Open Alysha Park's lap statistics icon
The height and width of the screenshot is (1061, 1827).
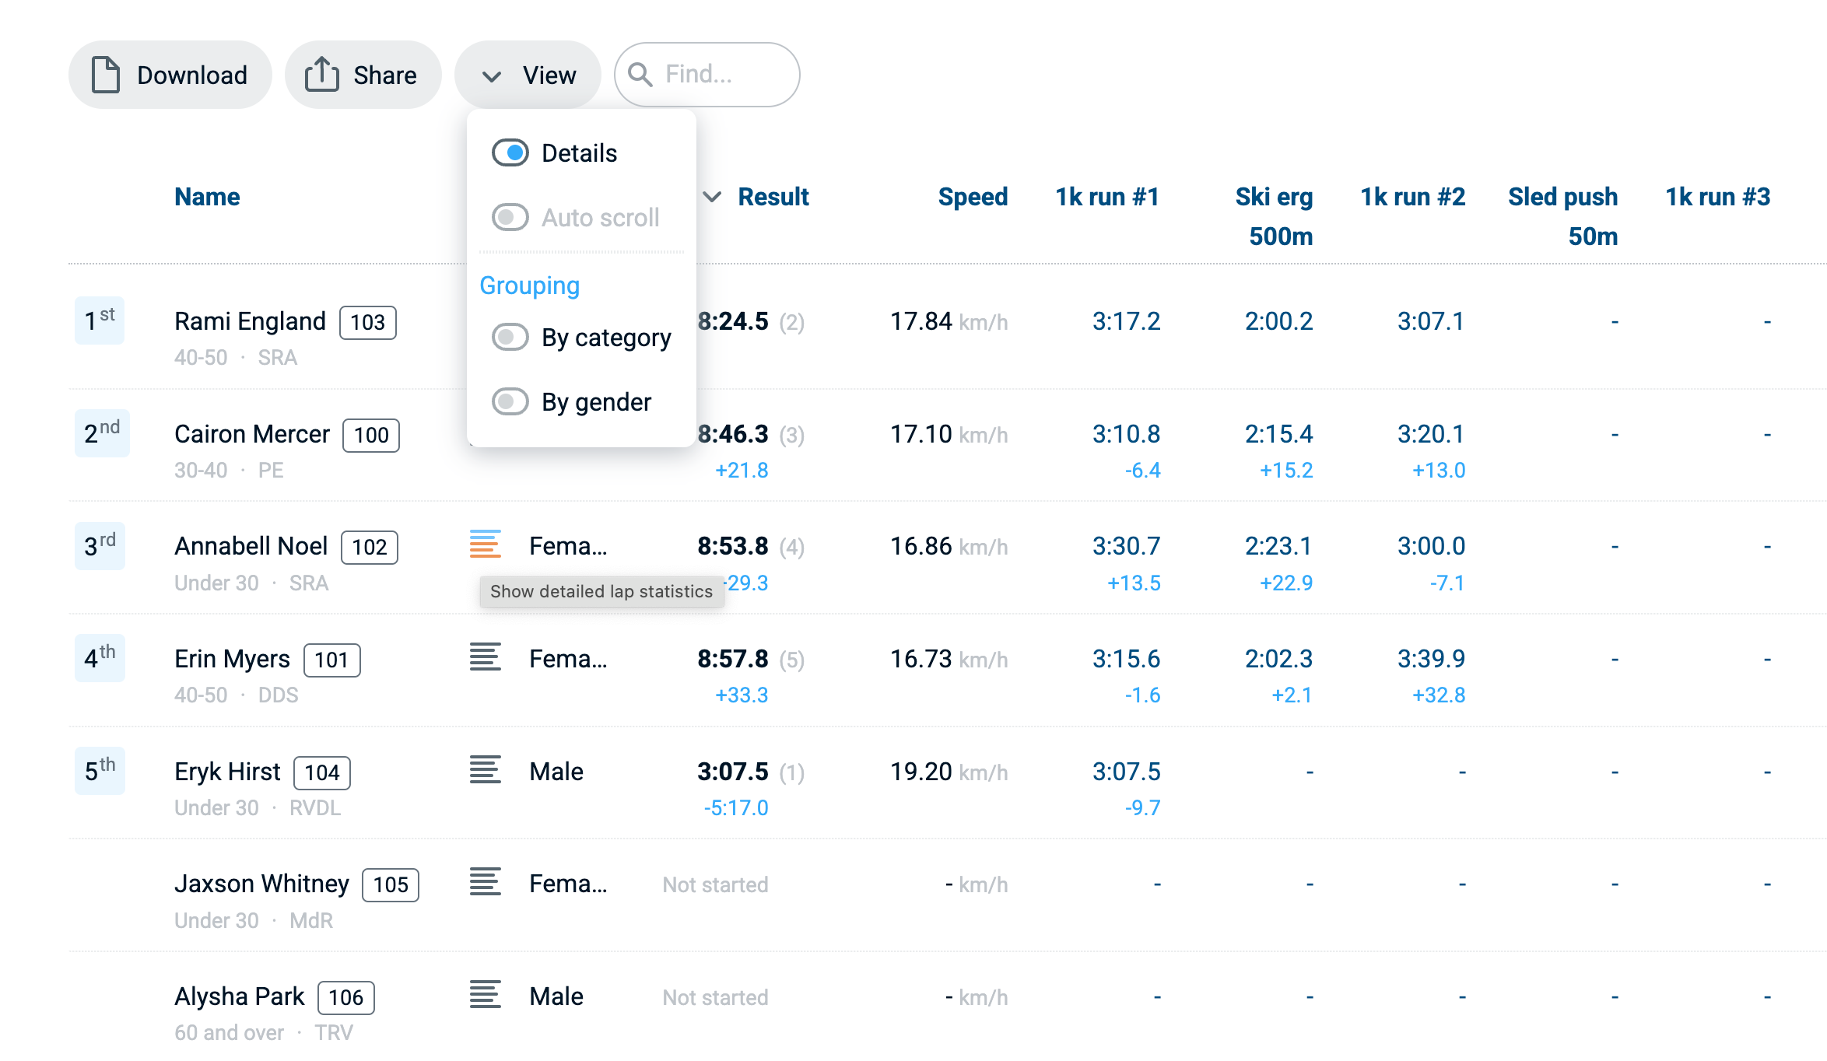pos(485,995)
